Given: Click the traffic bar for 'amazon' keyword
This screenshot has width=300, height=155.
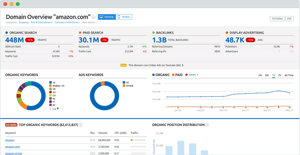Looking at the screenshot, I should [x=138, y=140].
